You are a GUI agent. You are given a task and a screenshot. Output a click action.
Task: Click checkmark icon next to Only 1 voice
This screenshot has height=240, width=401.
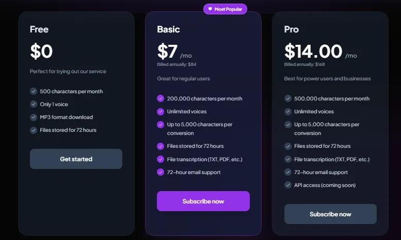34,105
